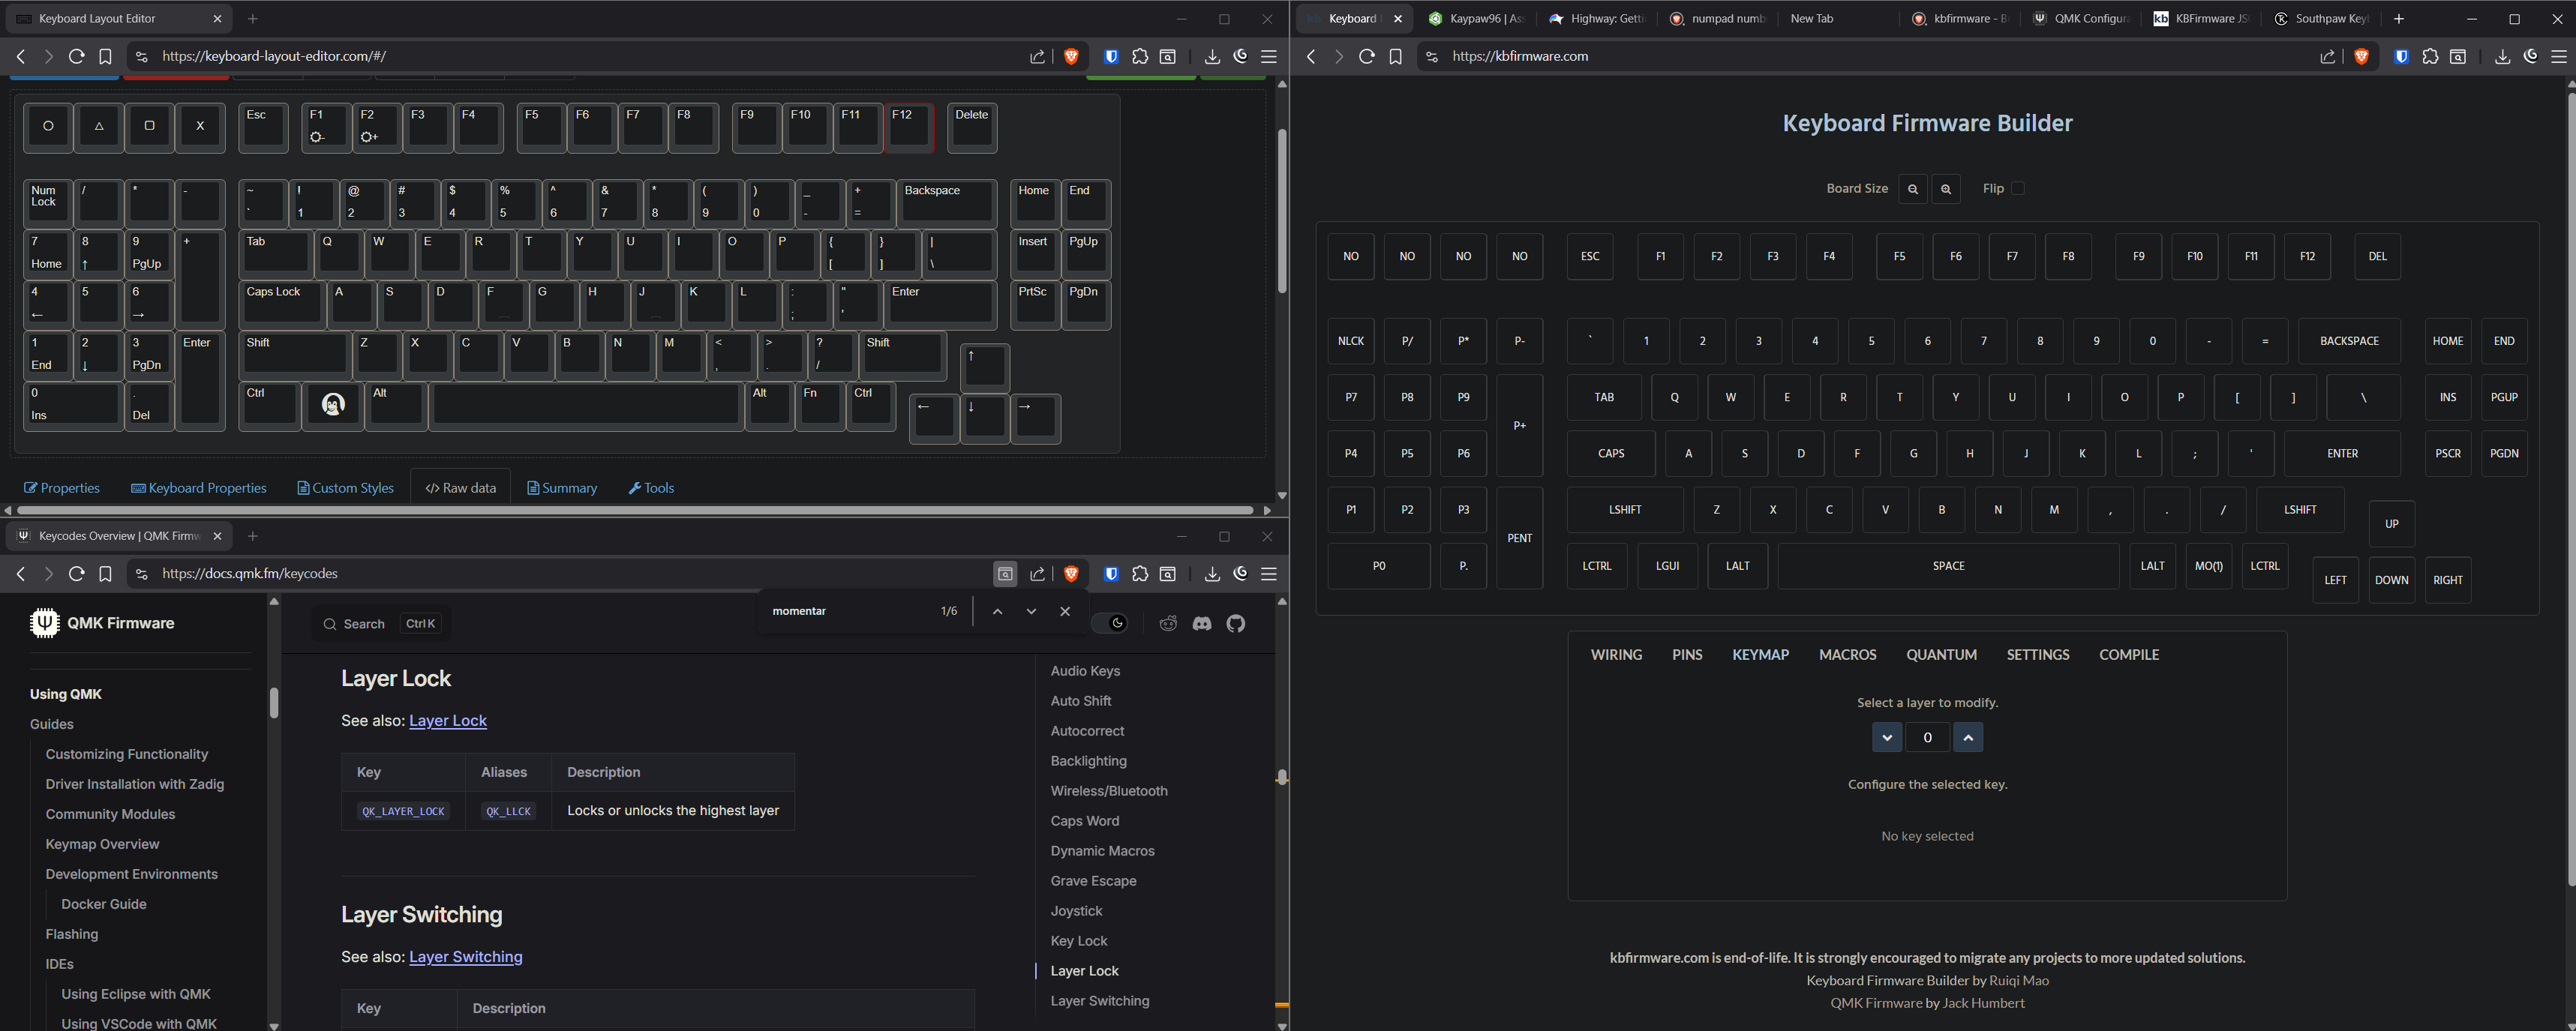
Task: Open the QUANTUM tab
Action: 1941,655
